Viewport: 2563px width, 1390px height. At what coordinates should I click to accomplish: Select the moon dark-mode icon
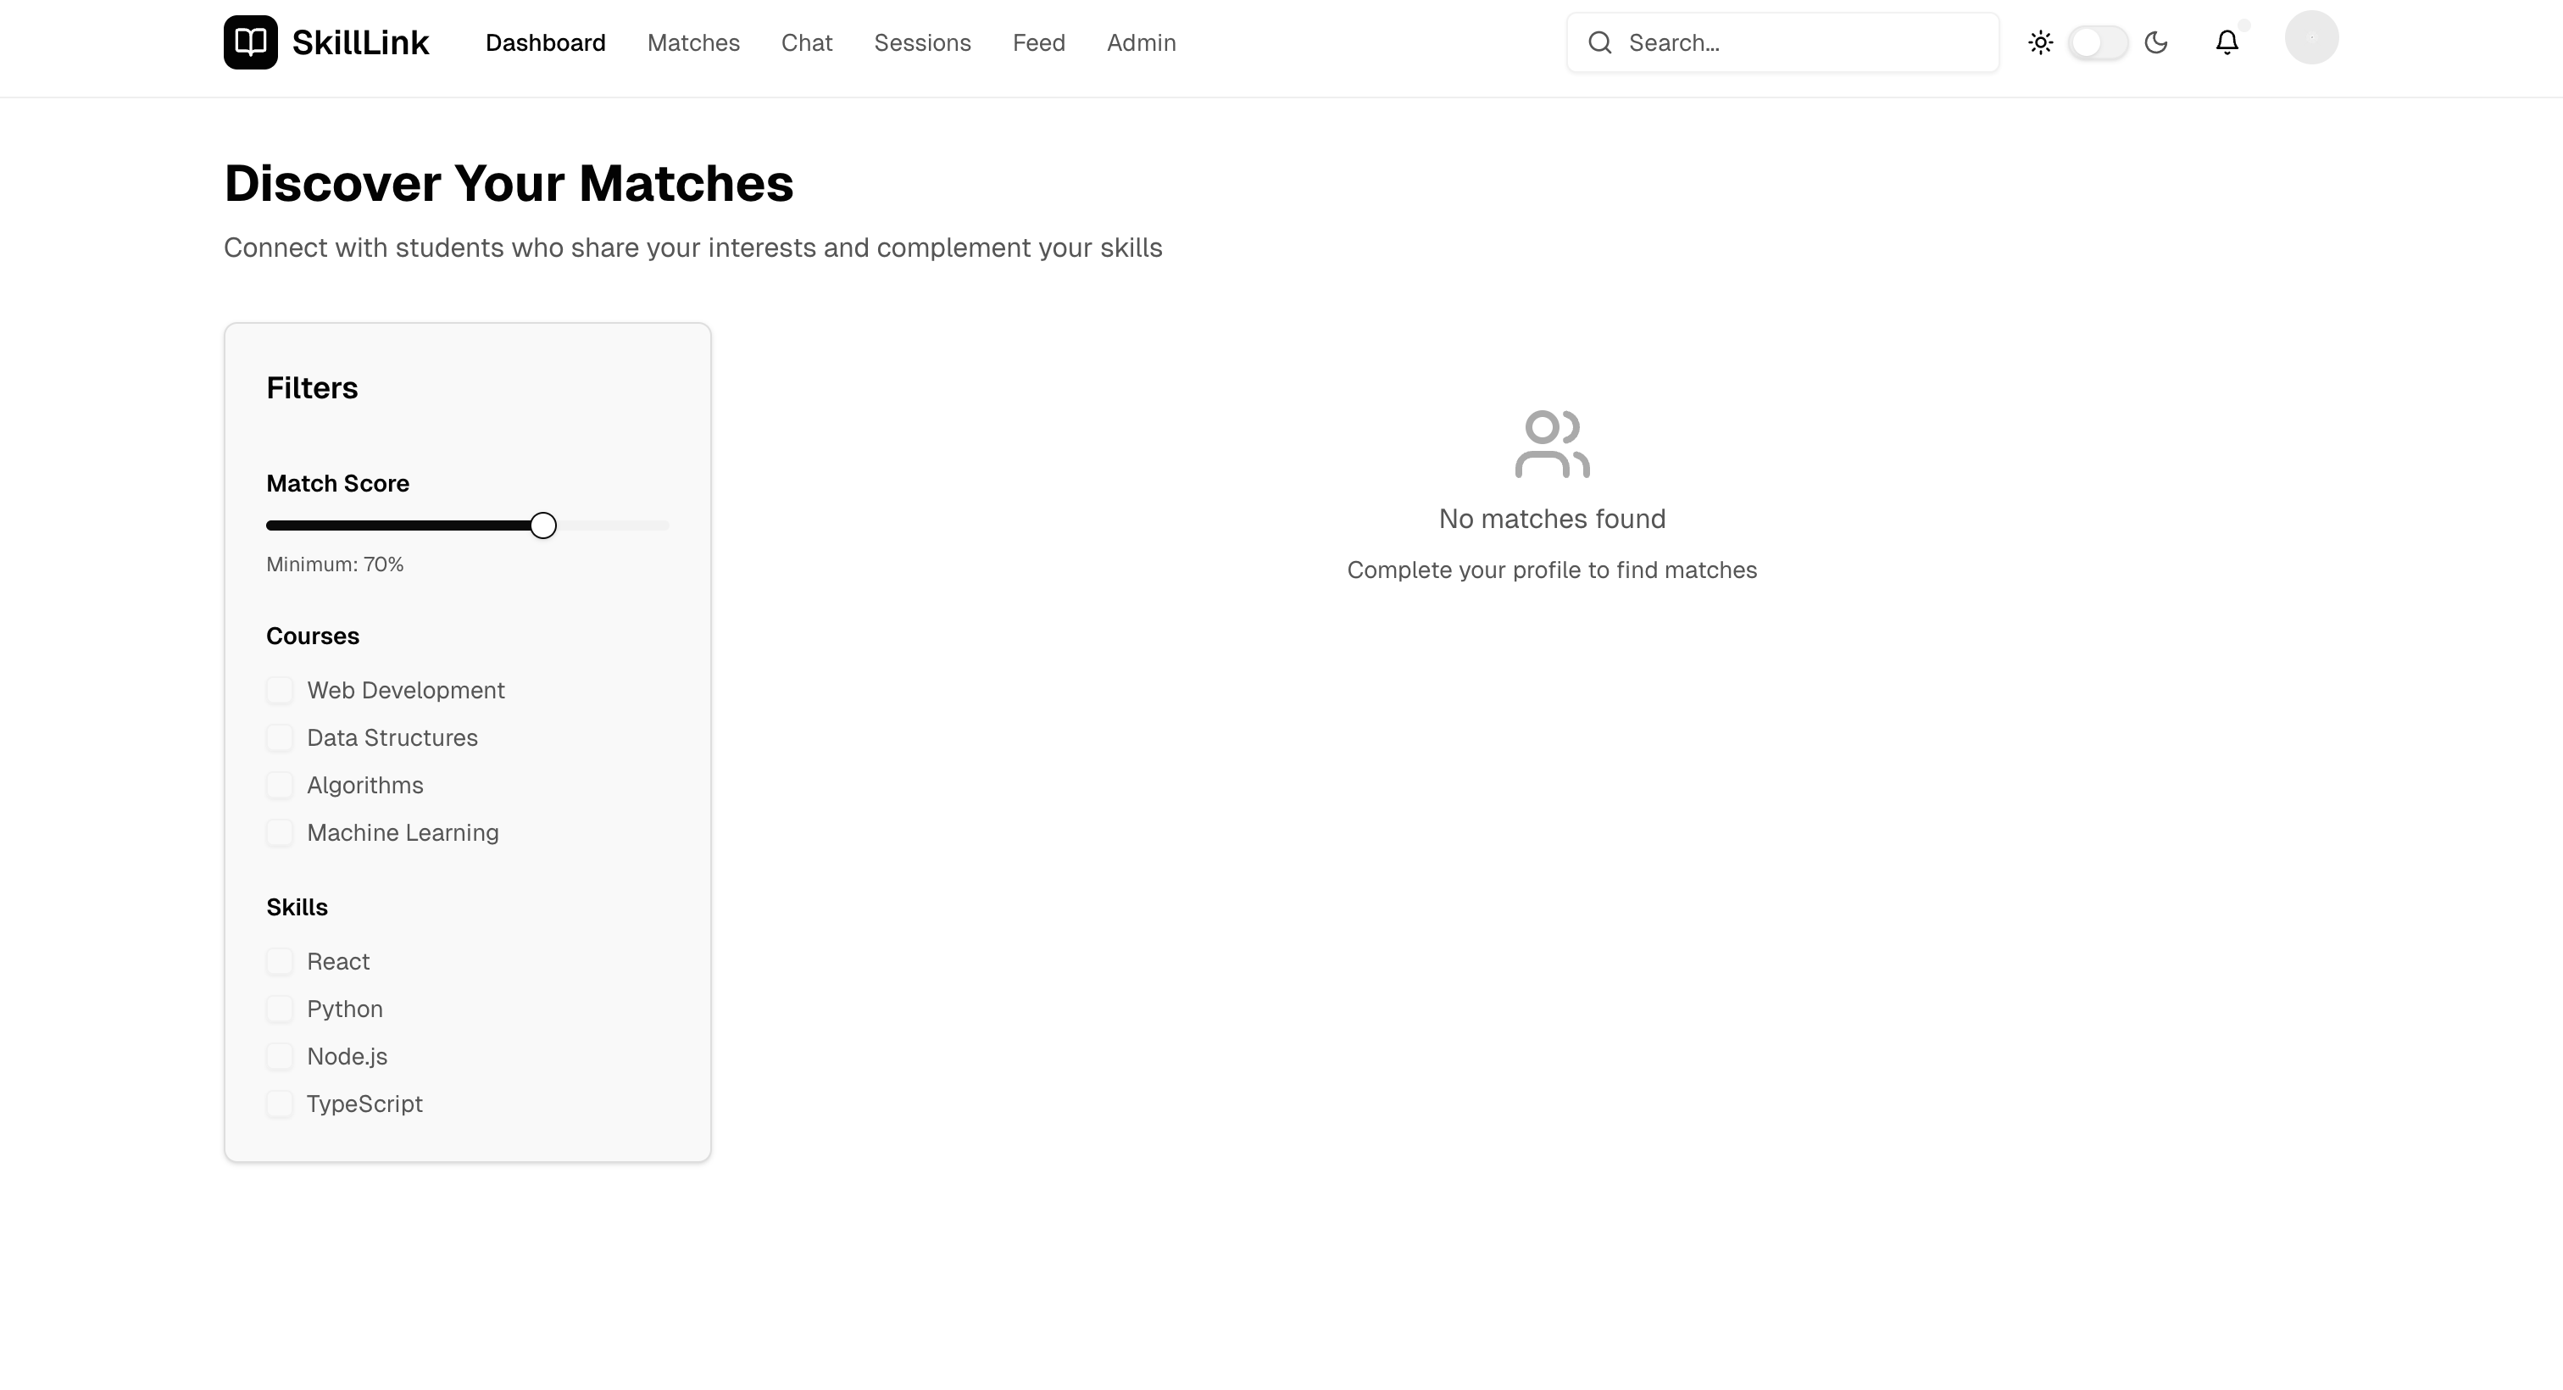pos(2156,42)
